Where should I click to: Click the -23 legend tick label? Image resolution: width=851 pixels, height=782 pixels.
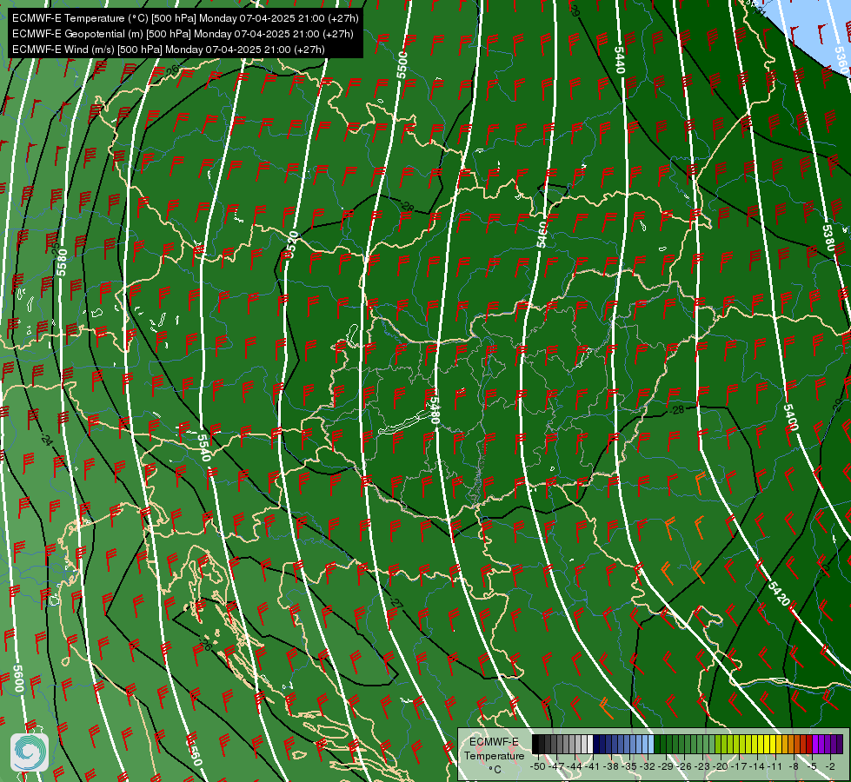click(702, 766)
